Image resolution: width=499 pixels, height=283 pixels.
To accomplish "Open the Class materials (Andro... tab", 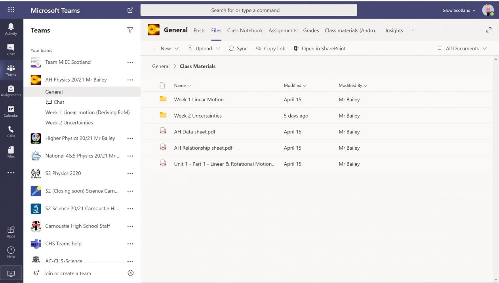I will [352, 30].
